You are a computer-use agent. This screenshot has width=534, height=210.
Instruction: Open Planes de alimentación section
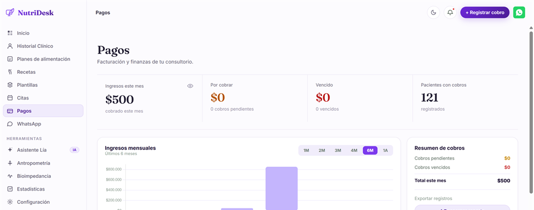[x=43, y=59]
